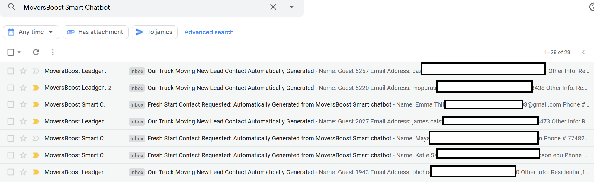This screenshot has height=182, width=594.
Task: Apply the To james filter
Action: [x=155, y=32]
